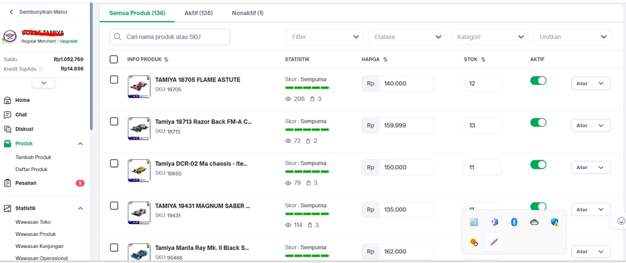This screenshot has height=263, width=626.
Task: Open the Atur menu for Flame Astute
Action: click(x=591, y=84)
